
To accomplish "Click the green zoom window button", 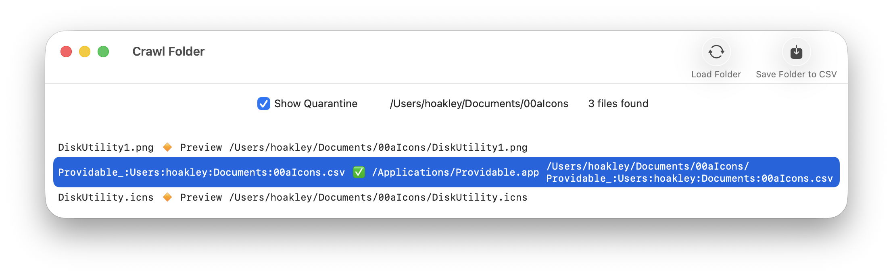I will pos(103,52).
